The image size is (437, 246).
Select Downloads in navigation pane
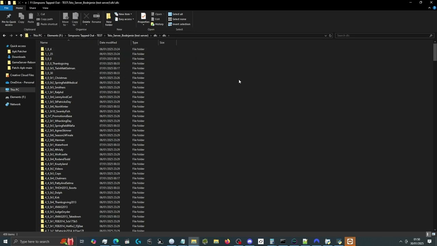(x=18, y=57)
